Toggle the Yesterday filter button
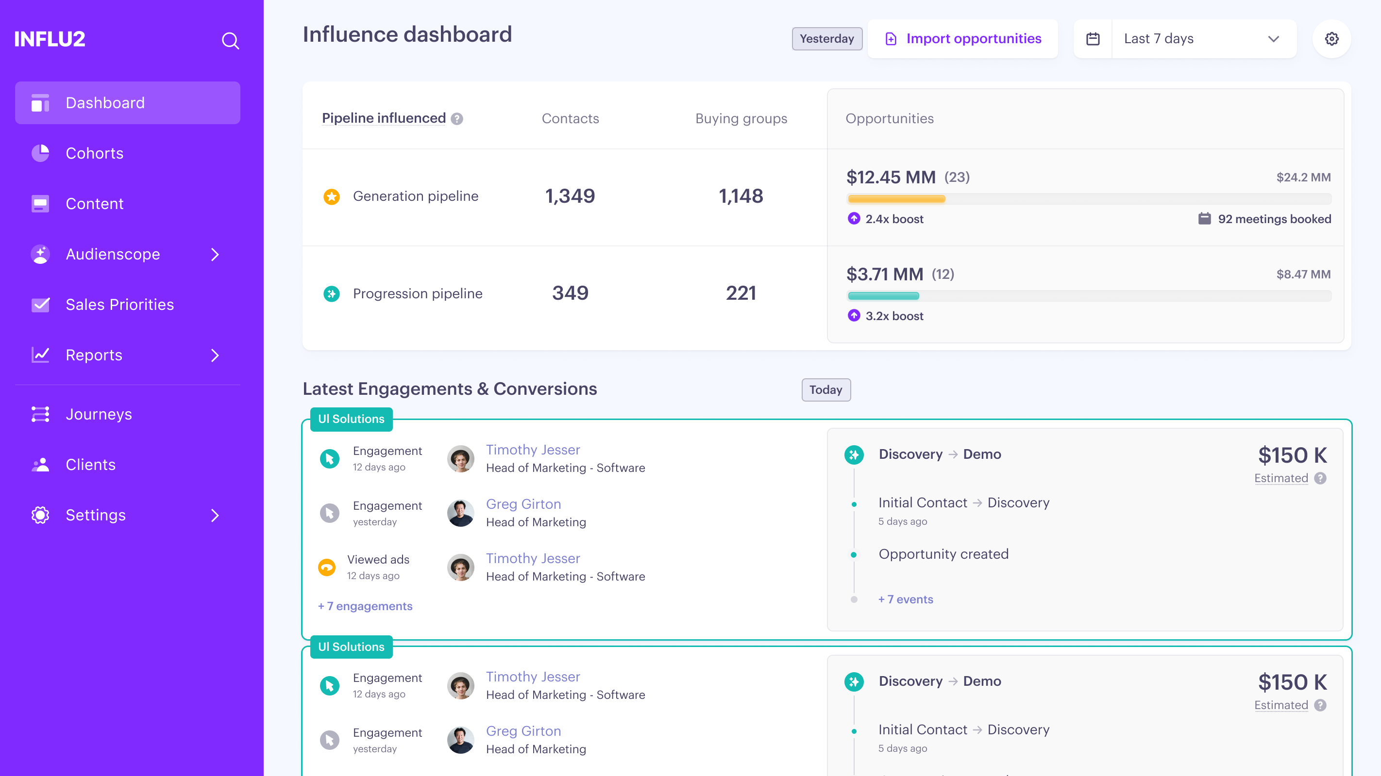The width and height of the screenshot is (1381, 776). click(826, 39)
